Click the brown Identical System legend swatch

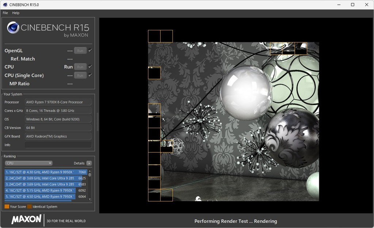point(29,207)
